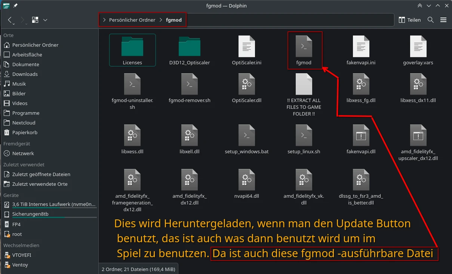The image size is (452, 274).
Task: Click the status bar showing 2 Ordner, 21 Dateien
Action: 138,269
